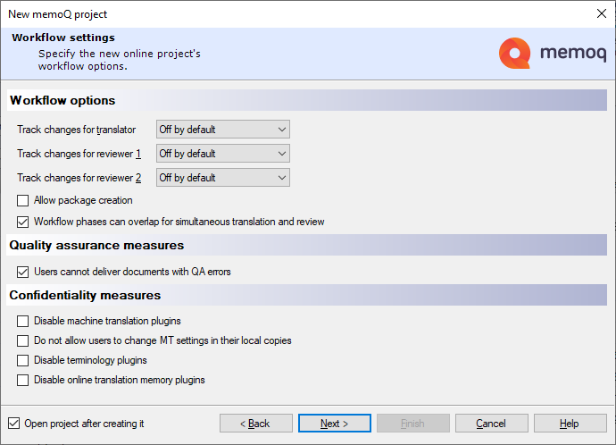This screenshot has height=445, width=616.
Task: Click the New memoQ project title bar
Action: tap(268, 13)
